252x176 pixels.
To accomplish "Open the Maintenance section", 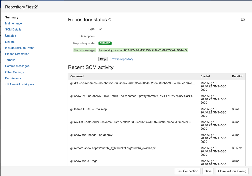I will click(13, 23).
